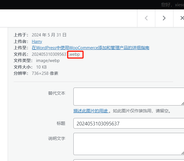
Task: Click the 文件类型 label
Action: pyautogui.click(x=23, y=61)
